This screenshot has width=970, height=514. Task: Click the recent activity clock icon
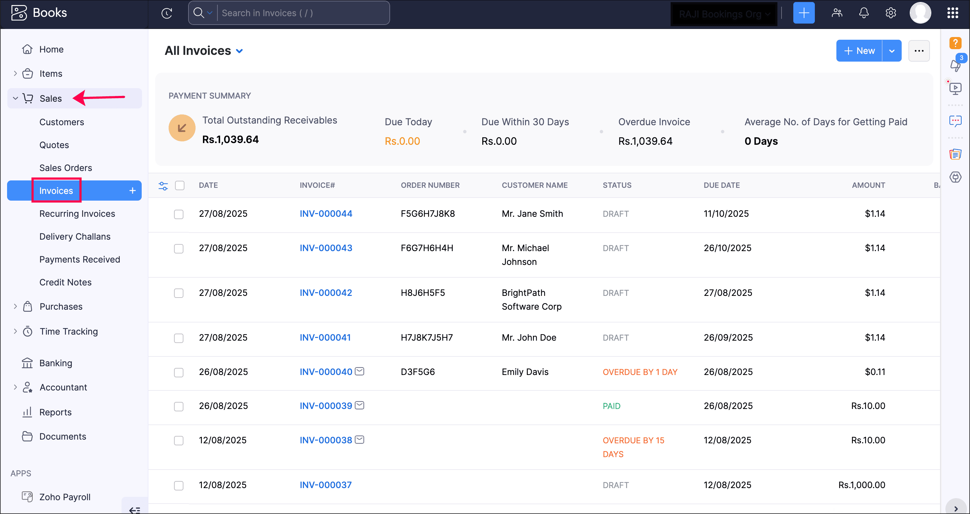coord(167,13)
